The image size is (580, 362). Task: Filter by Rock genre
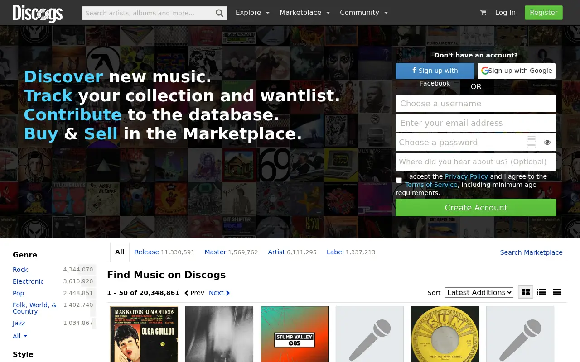(x=20, y=270)
